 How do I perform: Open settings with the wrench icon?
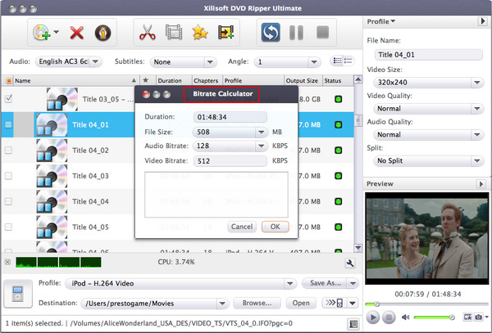pyautogui.click(x=351, y=263)
